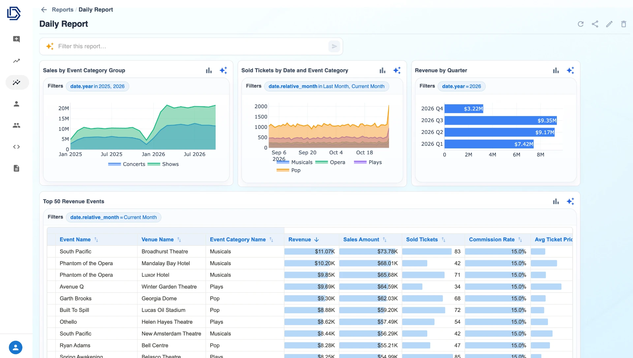Toggle Opera legend entry in tickets chart

pyautogui.click(x=330, y=162)
